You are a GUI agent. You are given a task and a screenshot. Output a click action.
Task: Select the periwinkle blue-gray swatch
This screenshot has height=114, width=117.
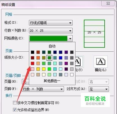(66, 58)
